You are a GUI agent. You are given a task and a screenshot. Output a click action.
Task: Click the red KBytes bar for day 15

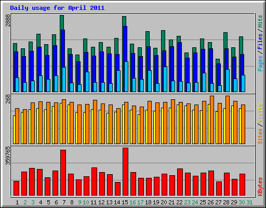click(x=126, y=172)
